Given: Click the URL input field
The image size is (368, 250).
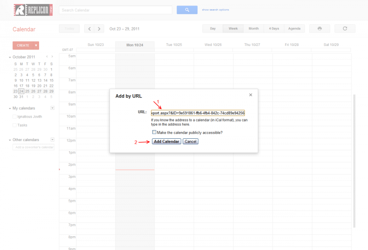Looking at the screenshot, I should click(198, 113).
